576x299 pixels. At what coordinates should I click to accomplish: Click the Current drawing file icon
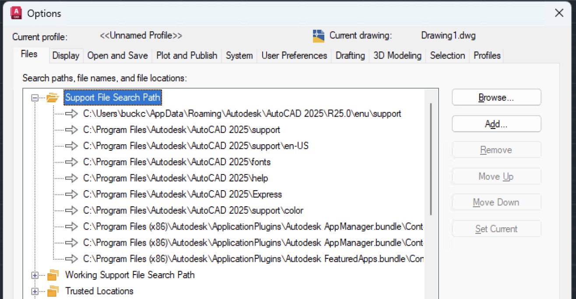point(319,36)
